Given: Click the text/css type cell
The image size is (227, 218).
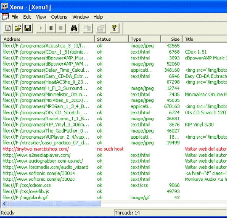Looking at the screenshot, I should click(x=139, y=185).
